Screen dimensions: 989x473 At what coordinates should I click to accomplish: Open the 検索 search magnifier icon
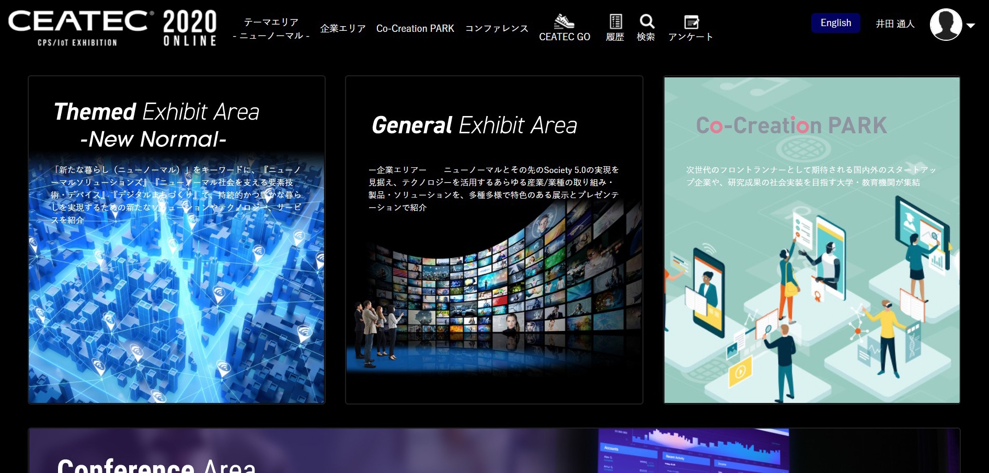[647, 21]
